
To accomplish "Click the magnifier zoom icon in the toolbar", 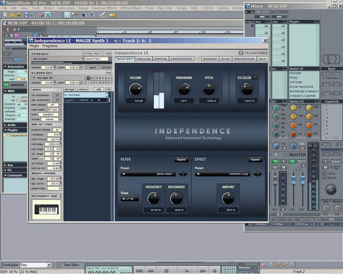I will pyautogui.click(x=91, y=15).
